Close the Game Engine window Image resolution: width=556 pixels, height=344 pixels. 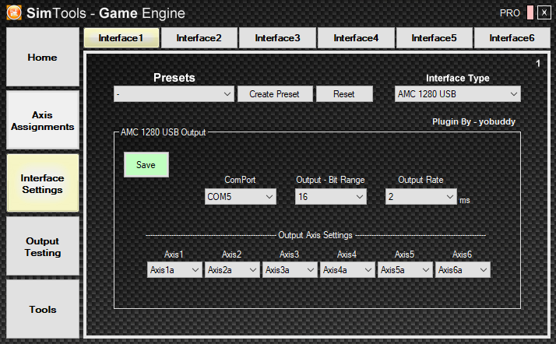pos(544,12)
